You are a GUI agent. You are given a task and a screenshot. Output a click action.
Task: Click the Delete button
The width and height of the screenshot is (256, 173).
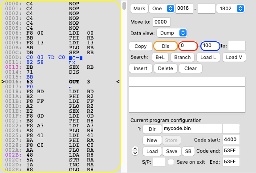pos(165,68)
